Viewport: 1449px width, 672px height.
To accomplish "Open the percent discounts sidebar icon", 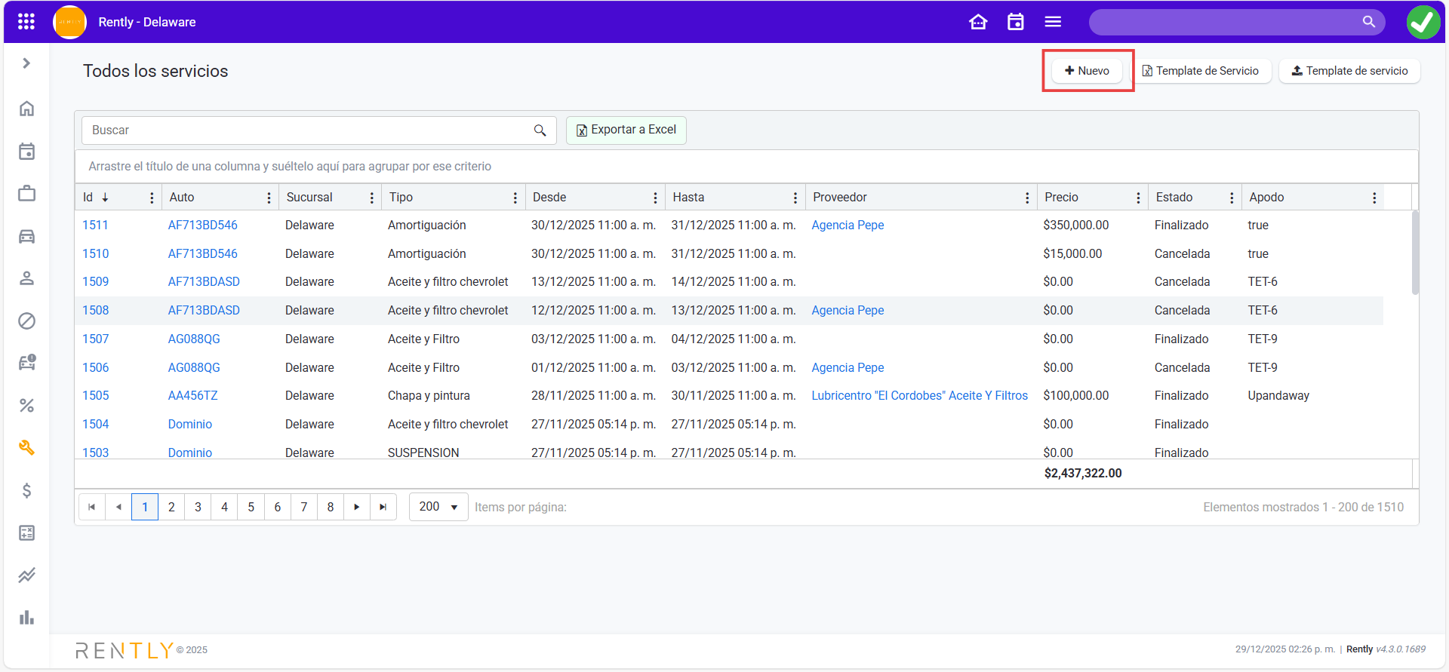I will coord(26,406).
